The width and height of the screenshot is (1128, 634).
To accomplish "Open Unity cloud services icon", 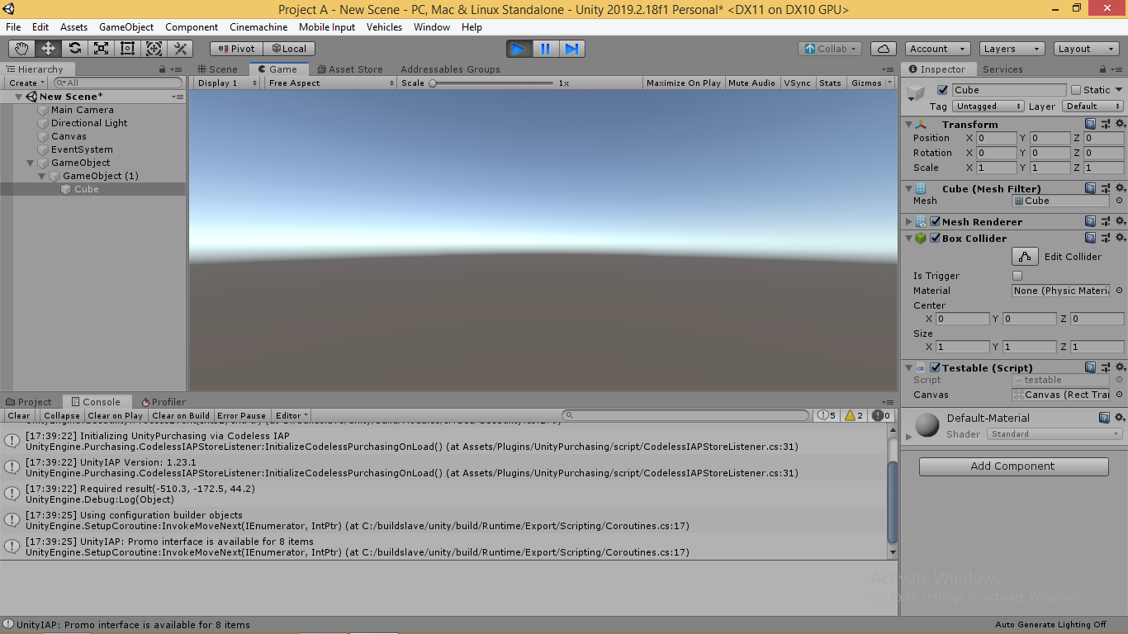I will tap(884, 49).
